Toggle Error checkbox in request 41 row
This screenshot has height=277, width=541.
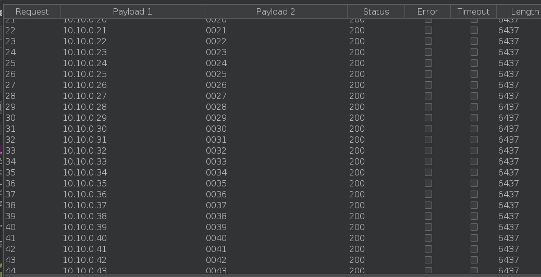(428, 238)
